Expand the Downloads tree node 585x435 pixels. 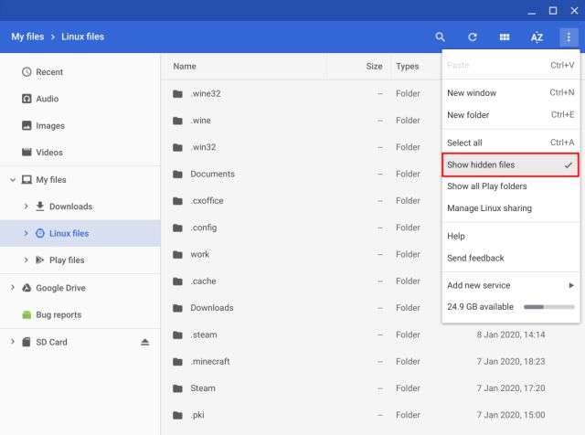(26, 207)
